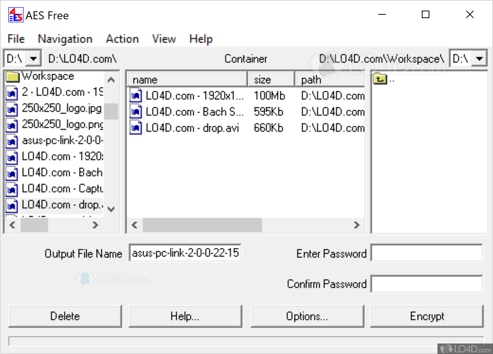Select the 250x250_logo.jpg file icon

coord(11,109)
